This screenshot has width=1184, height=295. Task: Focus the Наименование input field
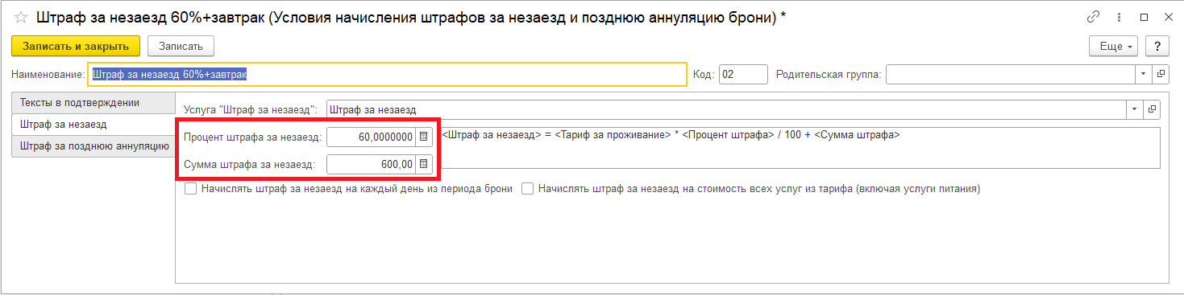(387, 74)
